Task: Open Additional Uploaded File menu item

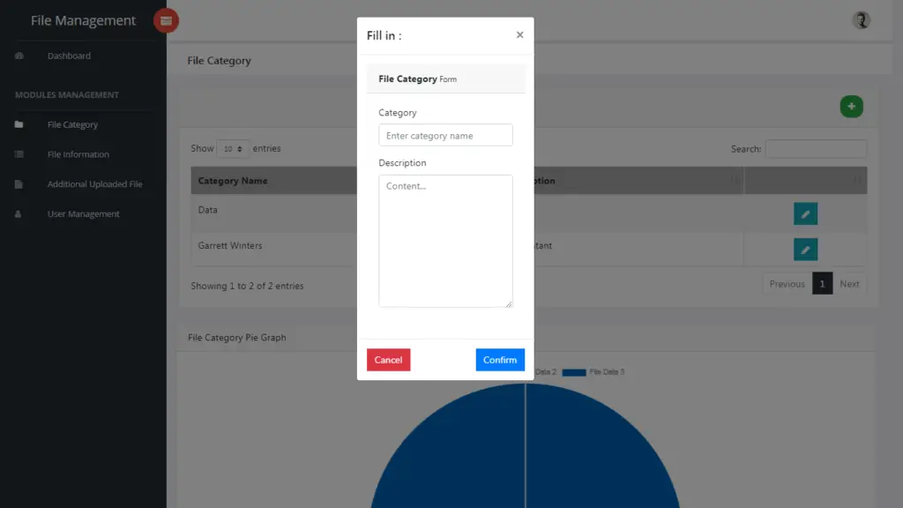Action: [x=94, y=184]
